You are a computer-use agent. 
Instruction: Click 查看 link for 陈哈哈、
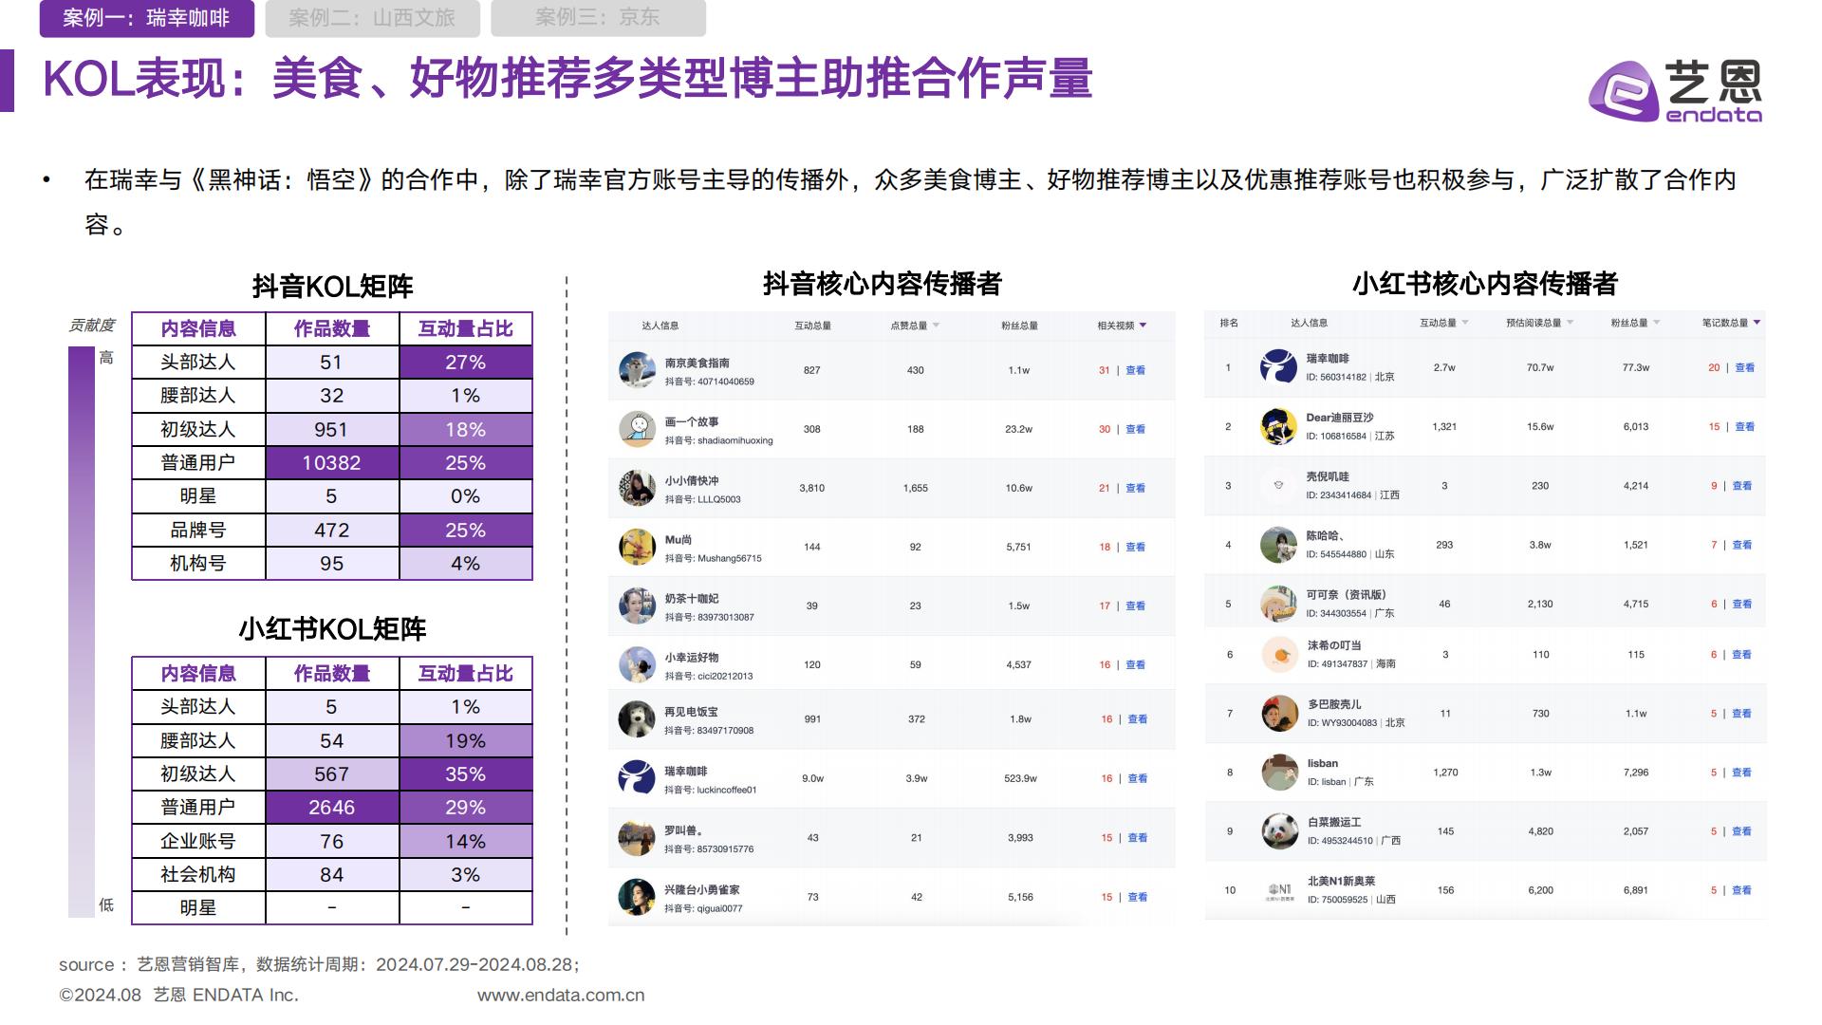[1742, 545]
